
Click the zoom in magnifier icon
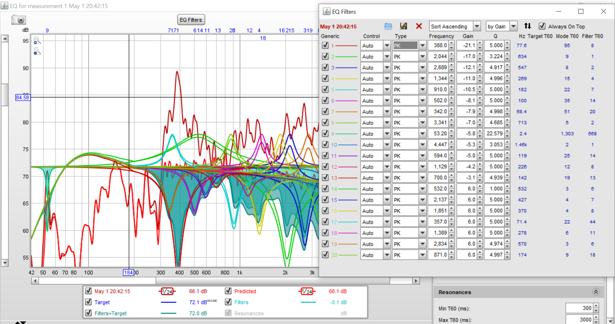tap(37, 41)
